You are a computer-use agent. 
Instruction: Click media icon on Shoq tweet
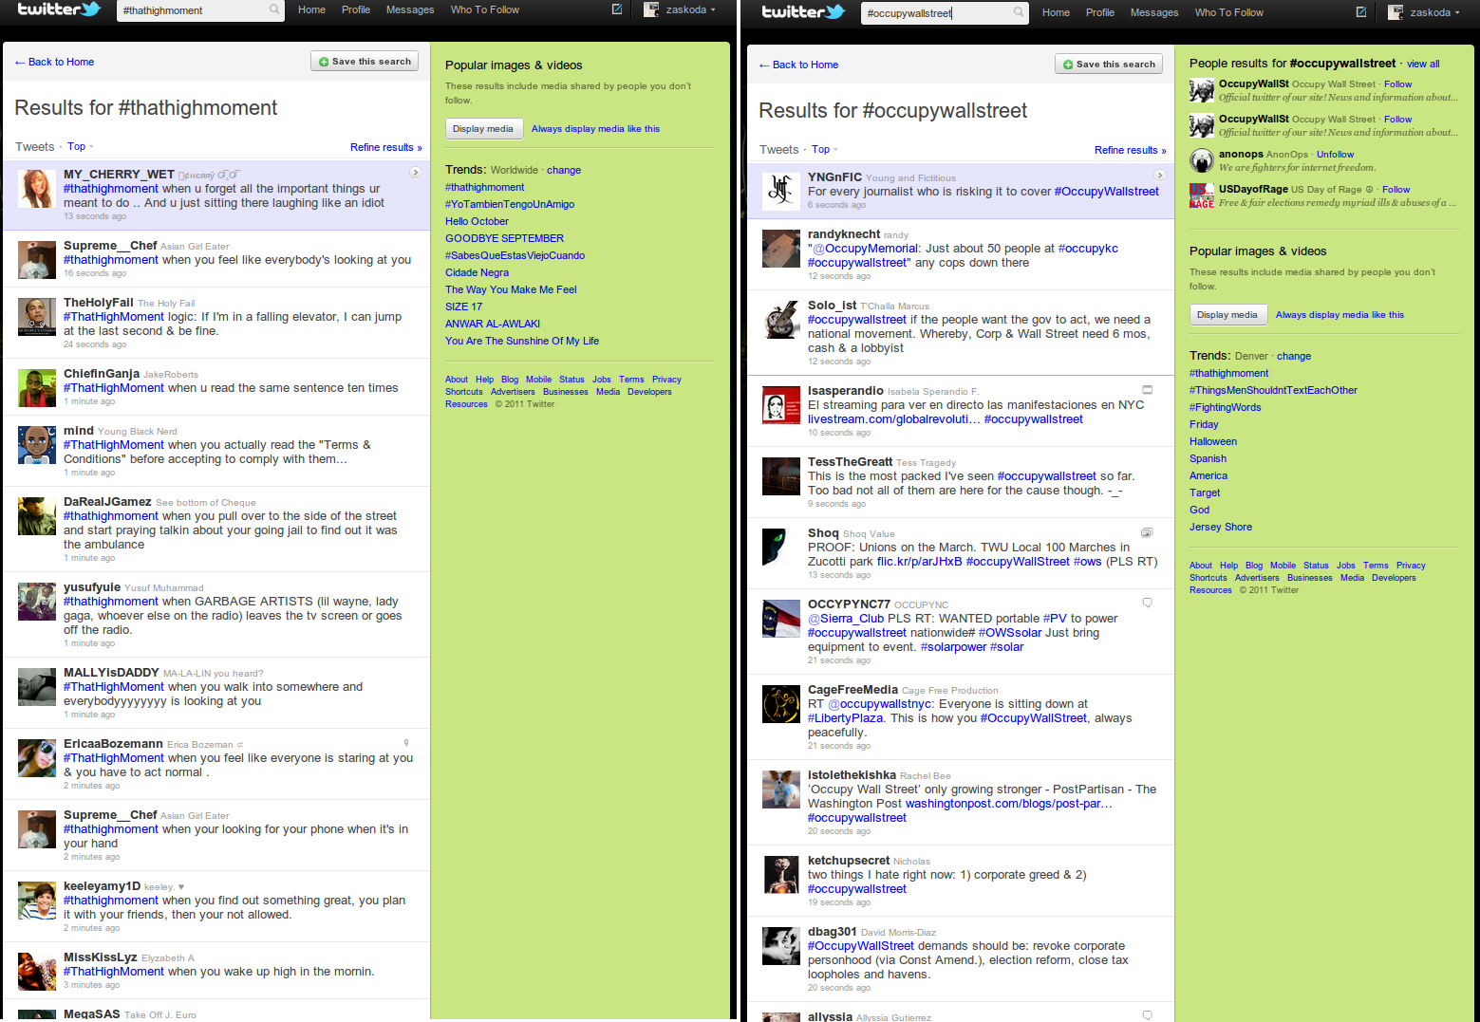click(1147, 532)
